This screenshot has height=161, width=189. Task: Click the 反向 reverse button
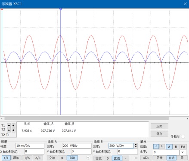point(159,126)
